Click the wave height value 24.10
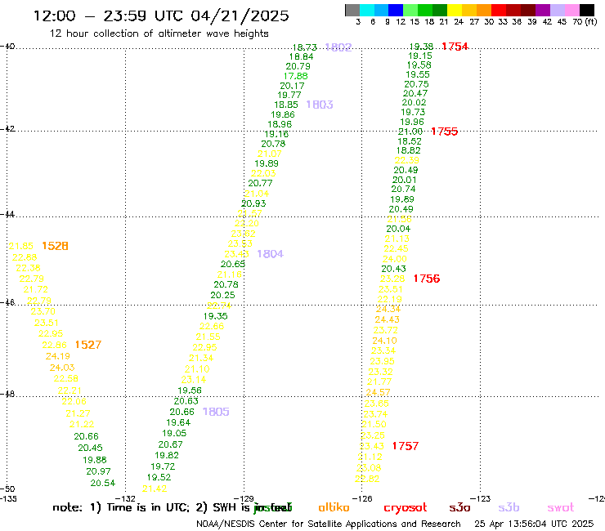 [x=384, y=341]
